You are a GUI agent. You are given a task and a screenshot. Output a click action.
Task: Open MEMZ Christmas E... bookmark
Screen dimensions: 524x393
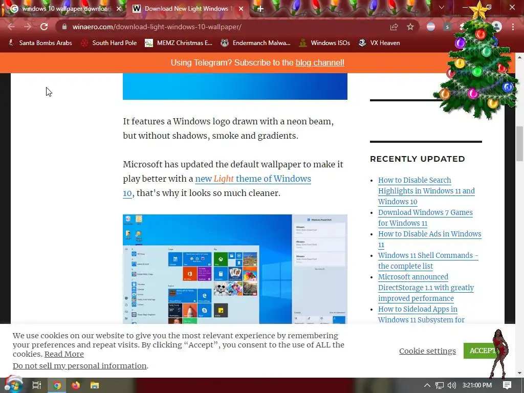pyautogui.click(x=179, y=43)
